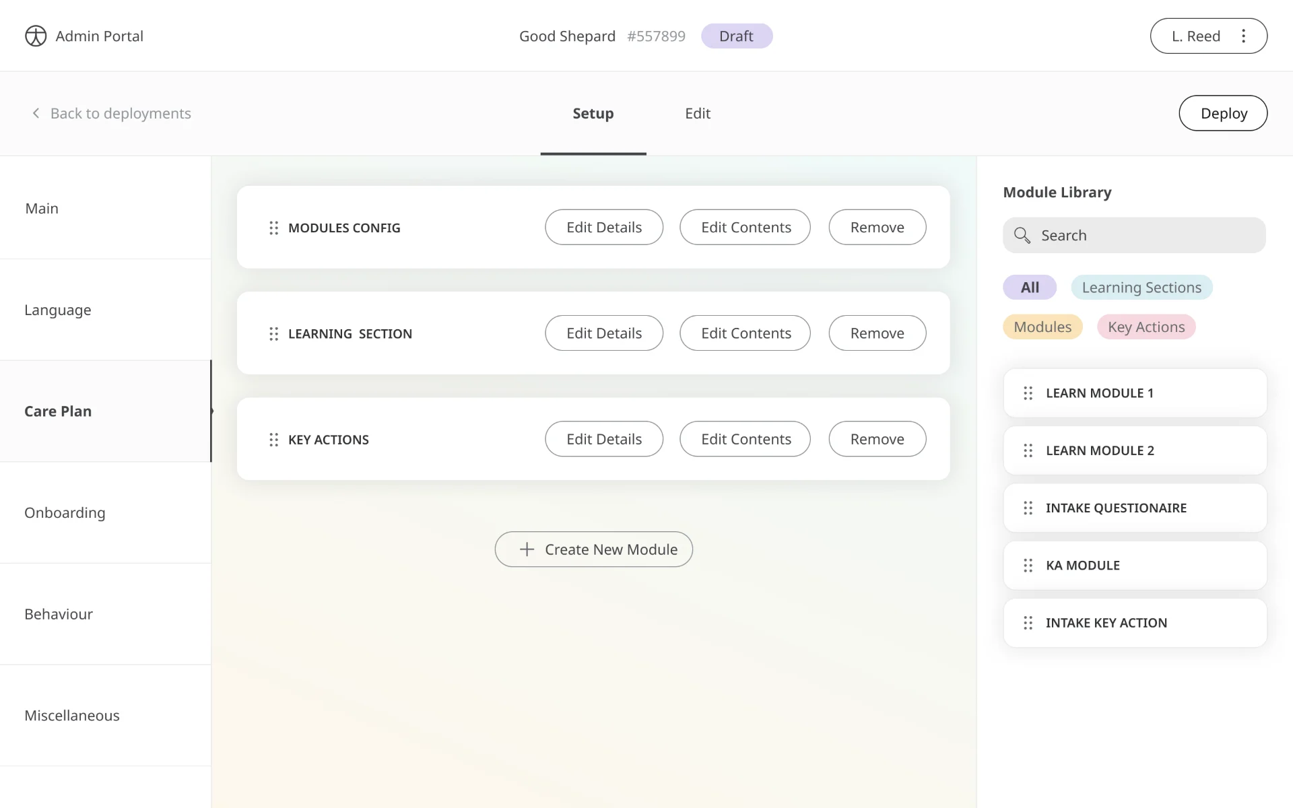Image resolution: width=1293 pixels, height=808 pixels.
Task: Click the back chevron beside Back to deployments
Action: pos(36,113)
